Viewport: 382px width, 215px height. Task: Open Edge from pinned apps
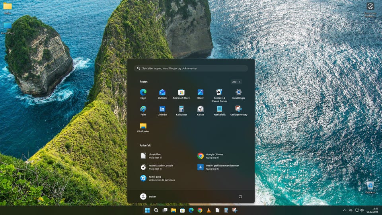click(143, 94)
